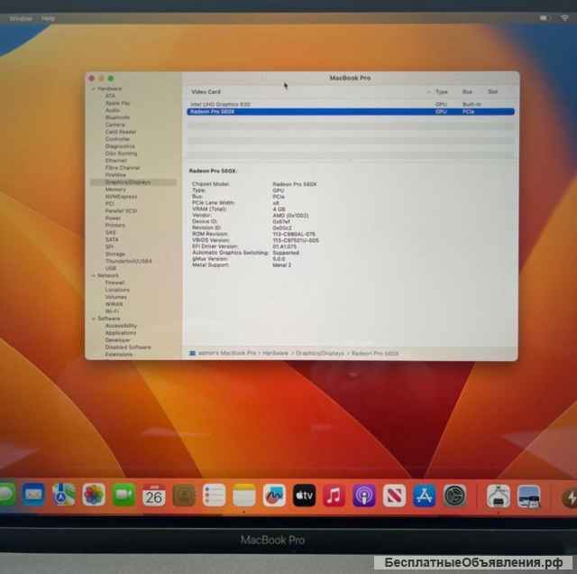Open Podcasts from the Dock

[x=364, y=495]
